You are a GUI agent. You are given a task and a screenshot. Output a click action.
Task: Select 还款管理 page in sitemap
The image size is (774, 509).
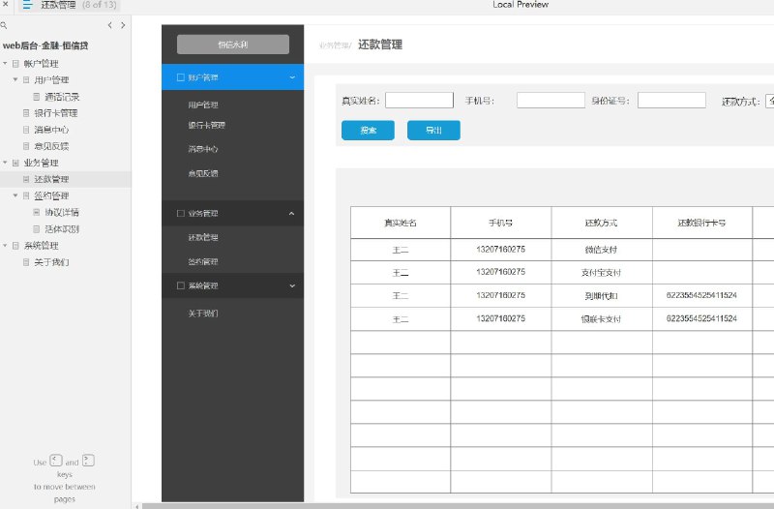tap(51, 179)
